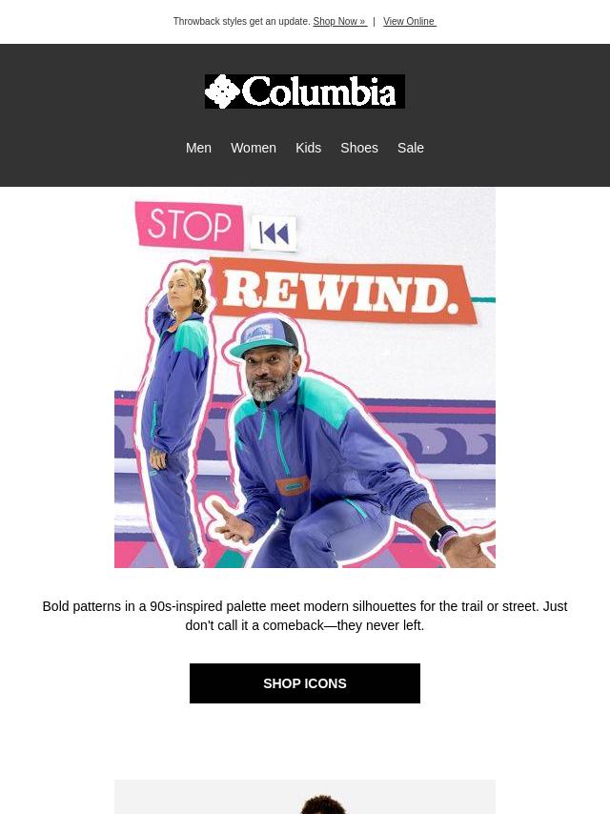Click the 'Throwback styles get an update' text

coord(241,21)
